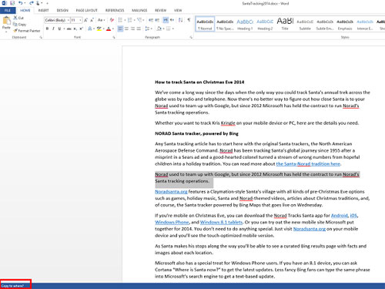Click the Undo arrow icon
The height and width of the screenshot is (289, 385).
[20, 3]
